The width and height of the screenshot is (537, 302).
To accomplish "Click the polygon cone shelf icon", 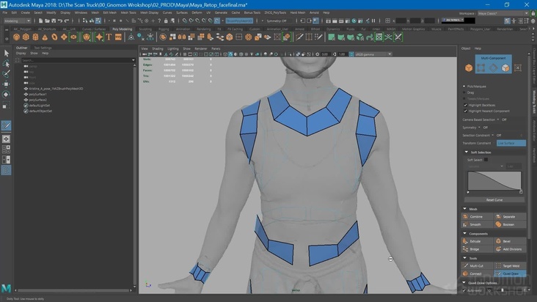I will coord(45,37).
